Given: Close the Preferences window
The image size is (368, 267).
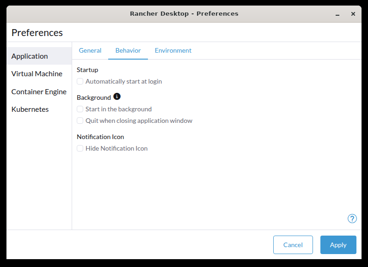Looking at the screenshot, I should 353,14.
